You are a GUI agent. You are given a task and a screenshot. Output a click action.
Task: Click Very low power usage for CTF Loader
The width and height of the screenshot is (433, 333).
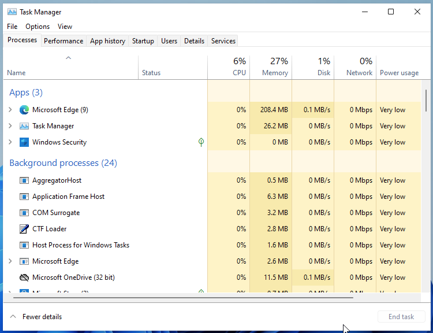click(x=393, y=229)
